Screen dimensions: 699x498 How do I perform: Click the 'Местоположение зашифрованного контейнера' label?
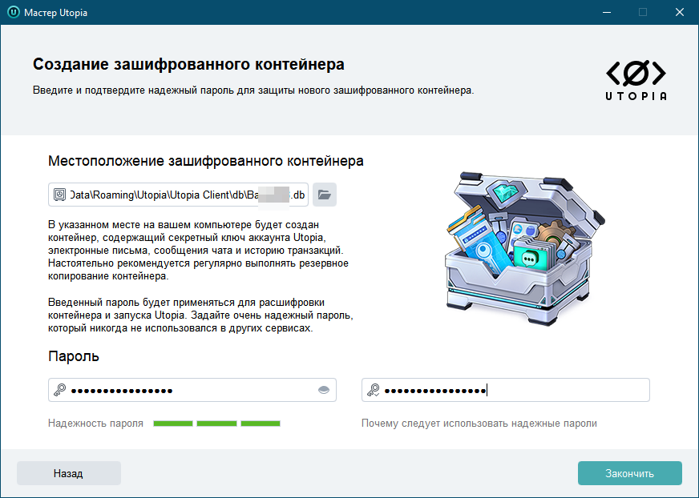click(206, 161)
